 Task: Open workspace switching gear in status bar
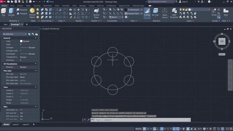click(205, 129)
